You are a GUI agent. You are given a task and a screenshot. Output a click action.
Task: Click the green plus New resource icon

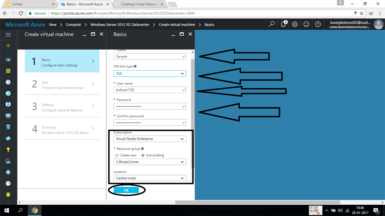8,46
